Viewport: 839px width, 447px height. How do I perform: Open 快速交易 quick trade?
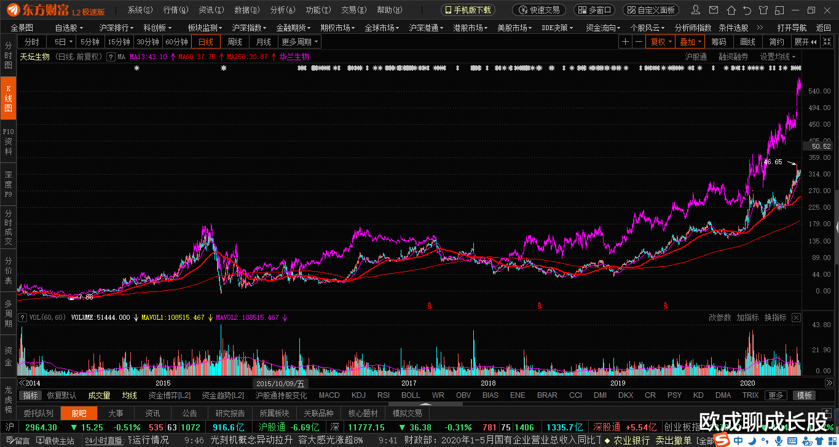[539, 10]
